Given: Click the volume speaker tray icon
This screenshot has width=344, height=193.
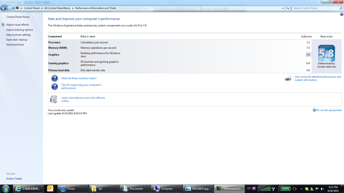Looking at the screenshot, I should 322,189.
